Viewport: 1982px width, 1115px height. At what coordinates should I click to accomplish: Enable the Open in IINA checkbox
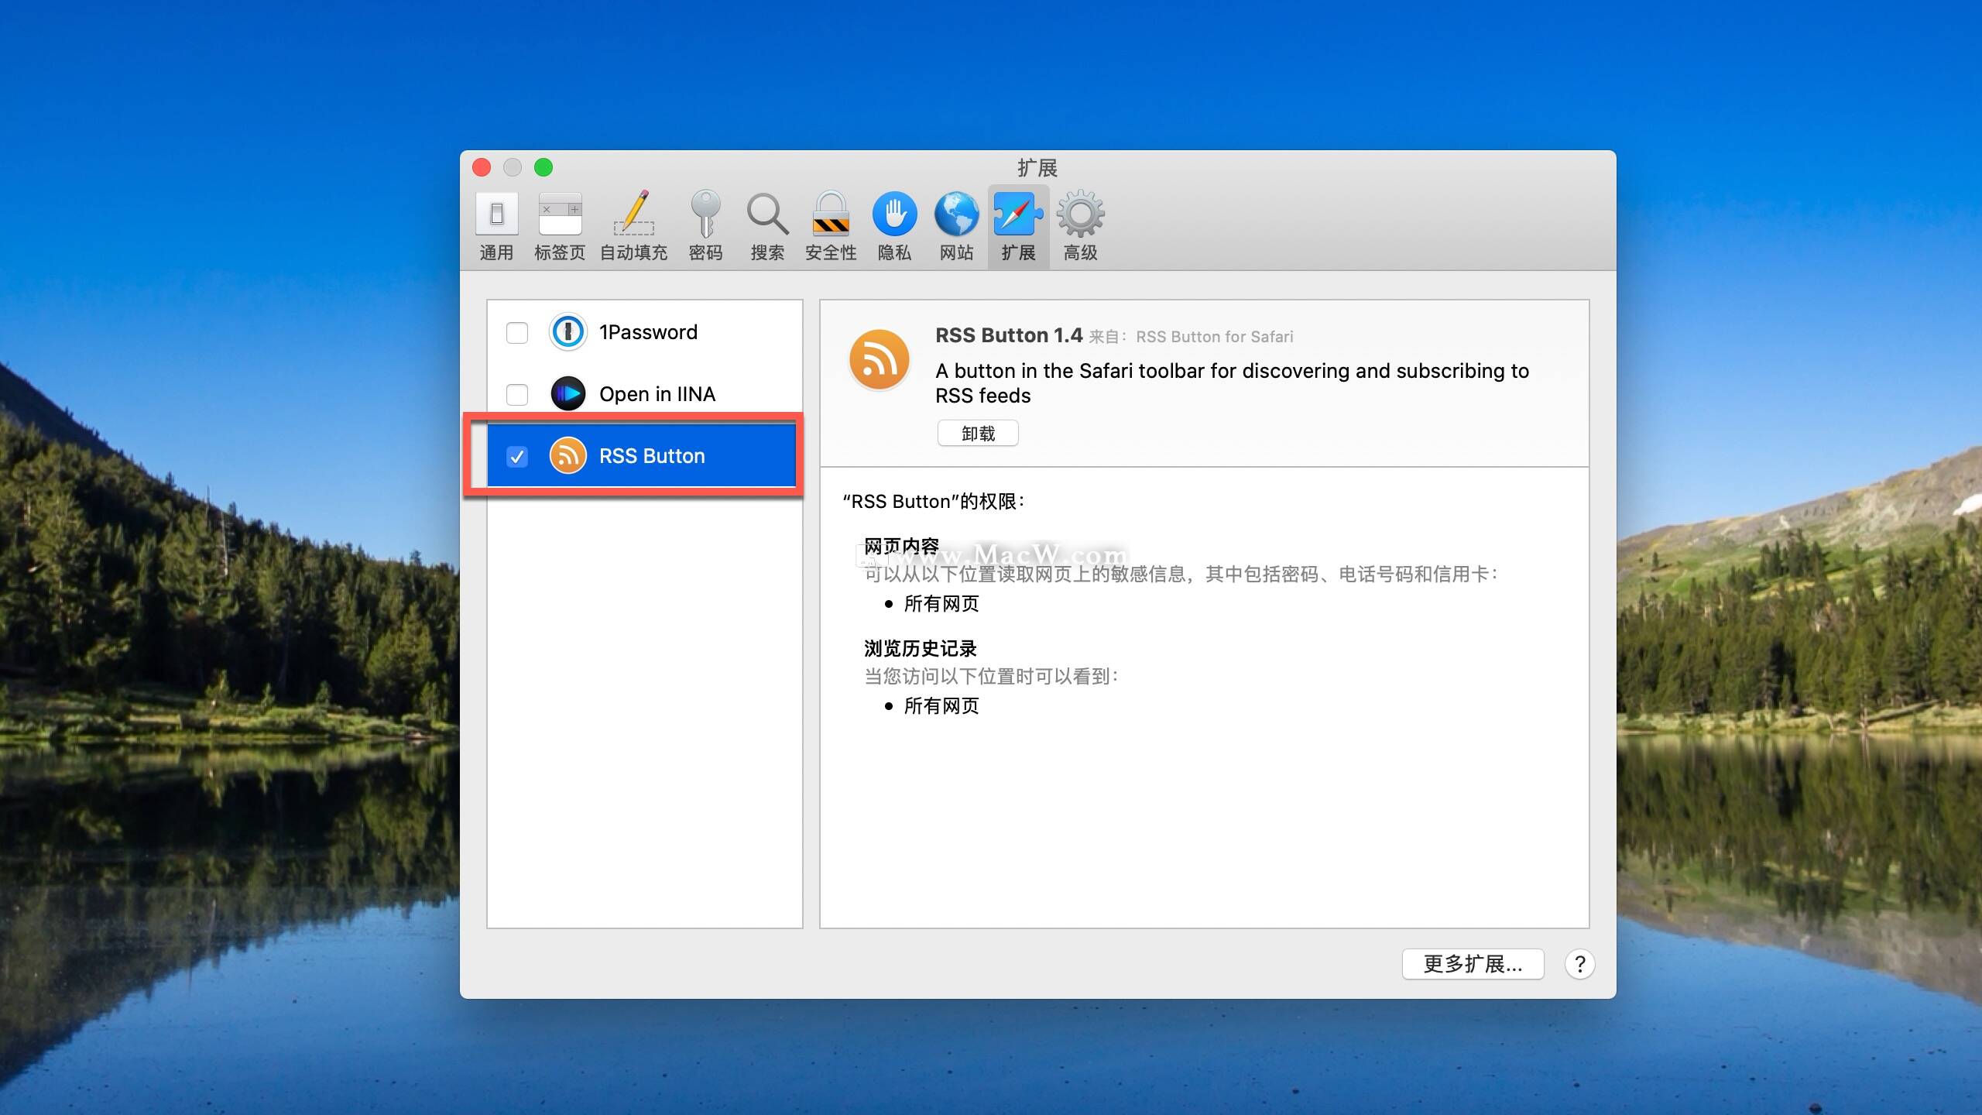coord(516,395)
